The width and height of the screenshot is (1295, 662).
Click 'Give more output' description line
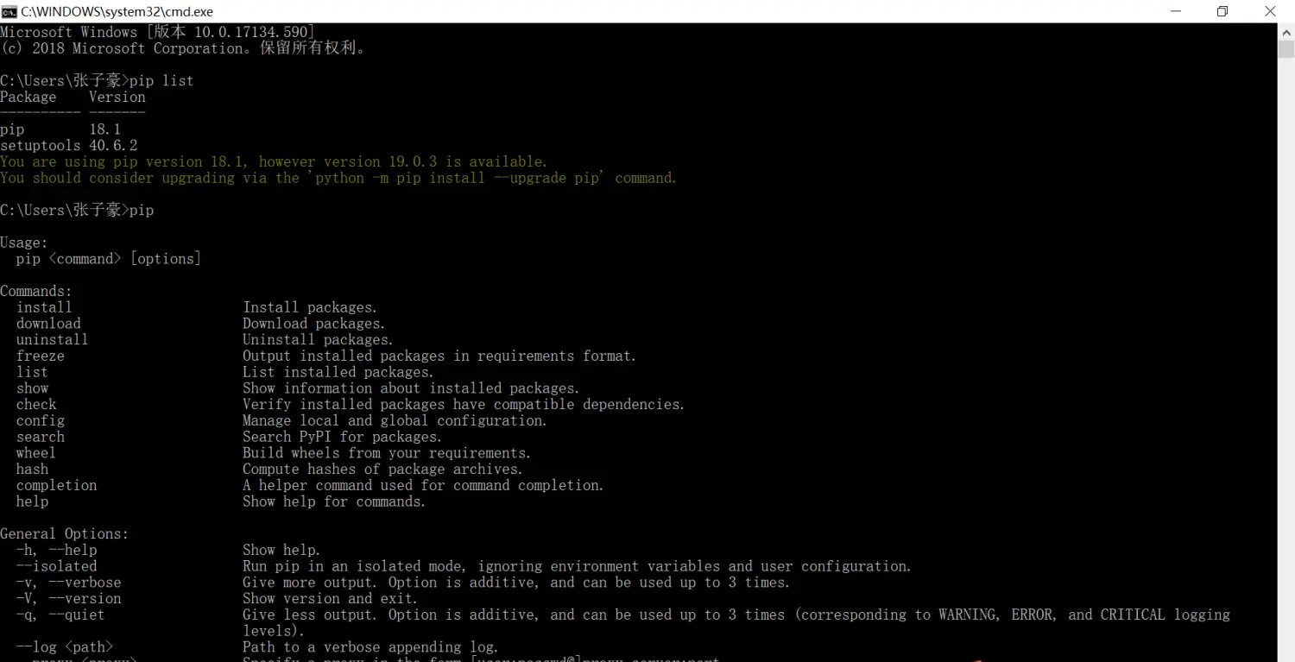pos(516,583)
